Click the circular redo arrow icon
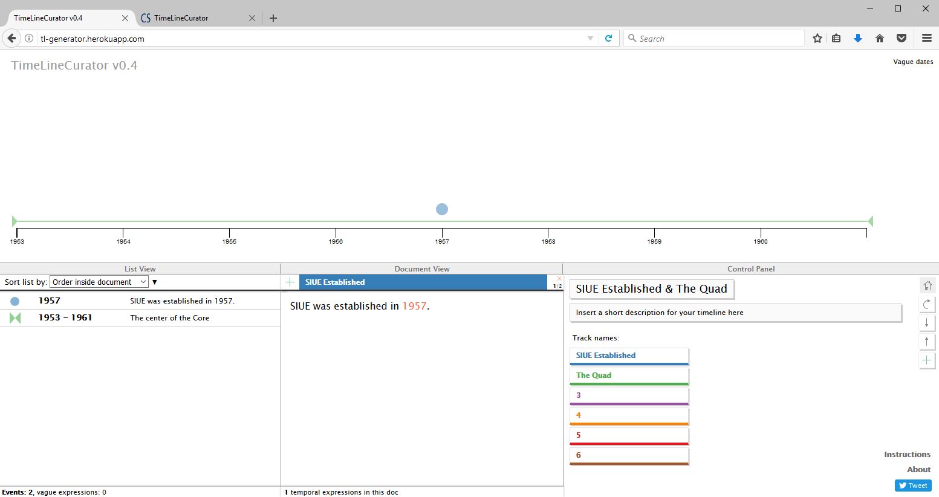This screenshot has height=497, width=939. [927, 304]
